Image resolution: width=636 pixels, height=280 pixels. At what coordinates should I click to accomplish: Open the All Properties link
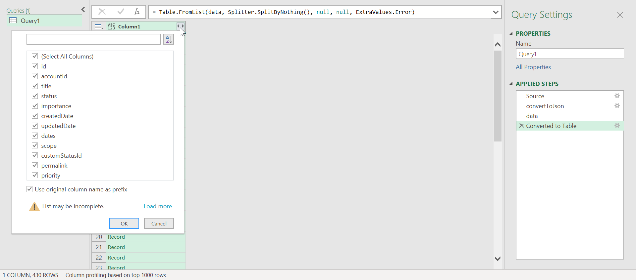pyautogui.click(x=533, y=67)
